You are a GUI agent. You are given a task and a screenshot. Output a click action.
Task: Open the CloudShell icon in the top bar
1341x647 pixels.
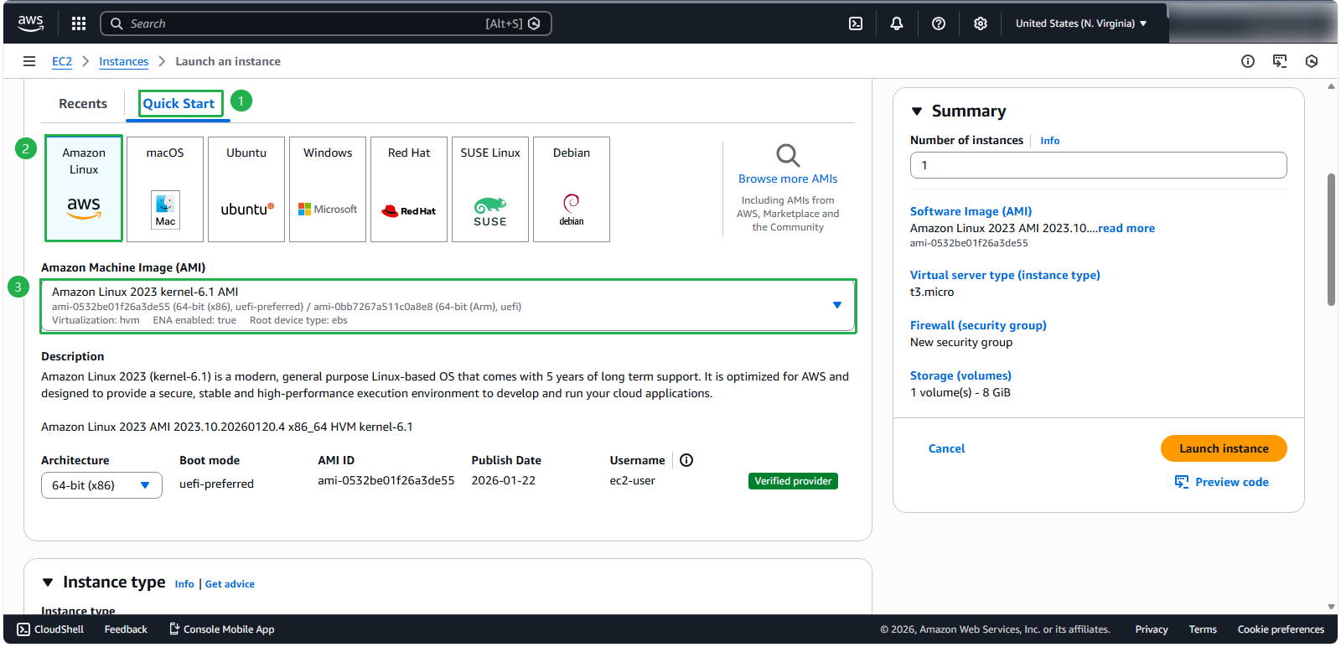pyautogui.click(x=856, y=23)
